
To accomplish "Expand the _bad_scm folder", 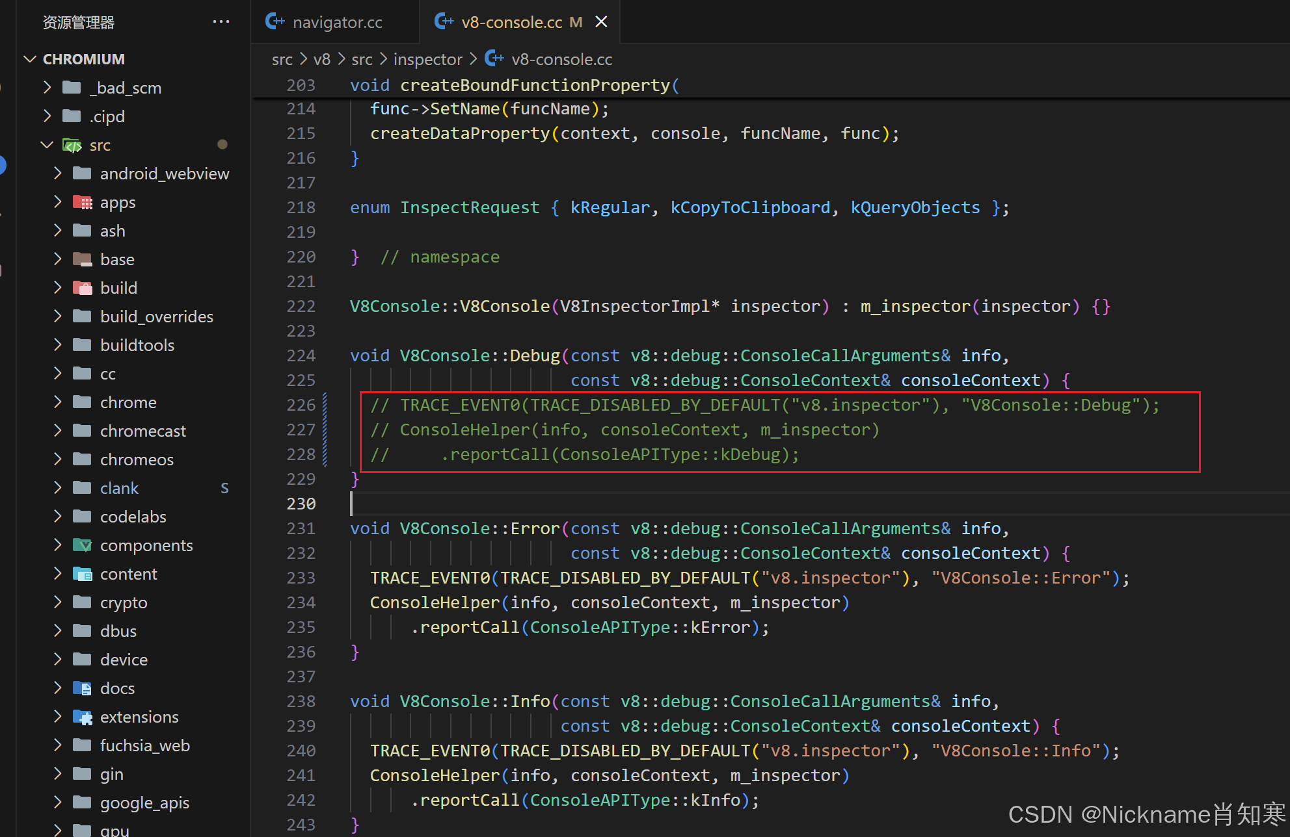I will (47, 88).
